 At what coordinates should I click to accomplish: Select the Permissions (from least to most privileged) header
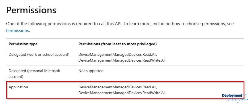click(x=118, y=44)
